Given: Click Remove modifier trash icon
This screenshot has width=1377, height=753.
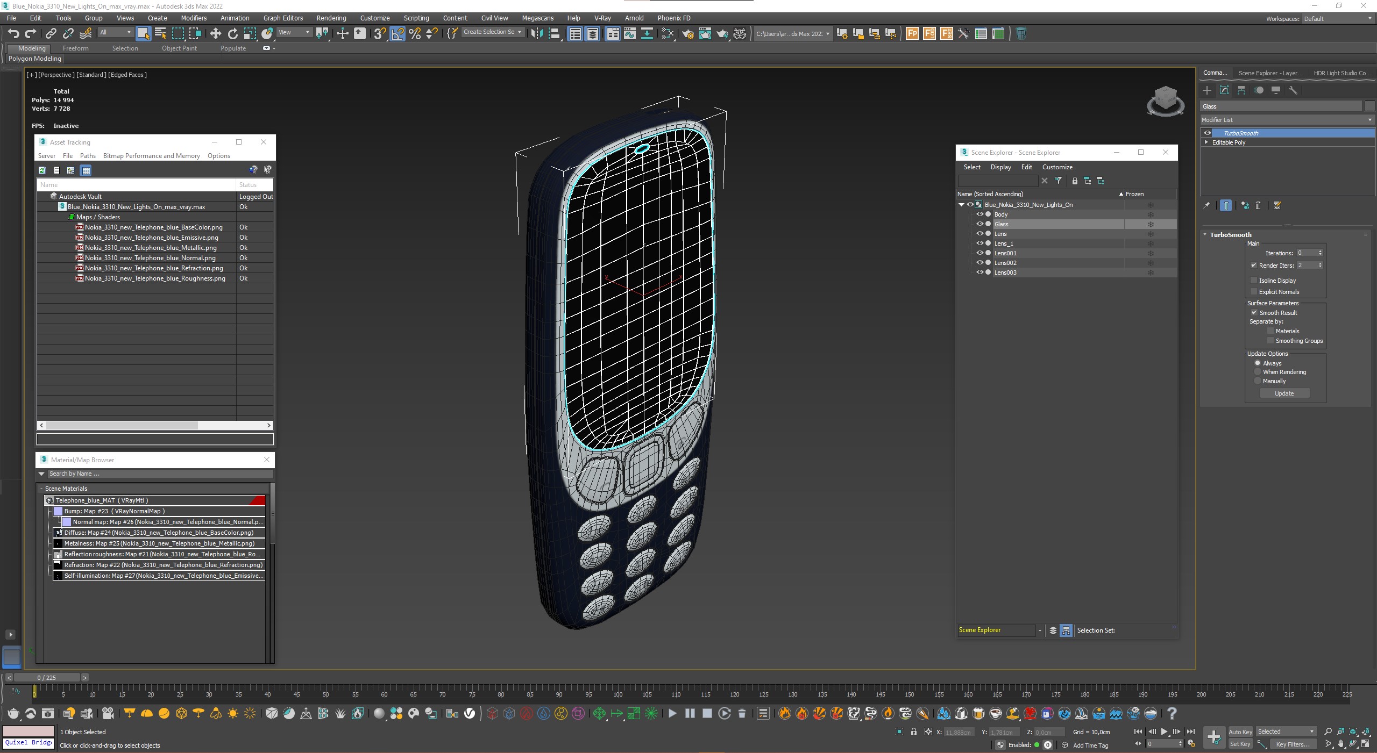Looking at the screenshot, I should pyautogui.click(x=1258, y=205).
